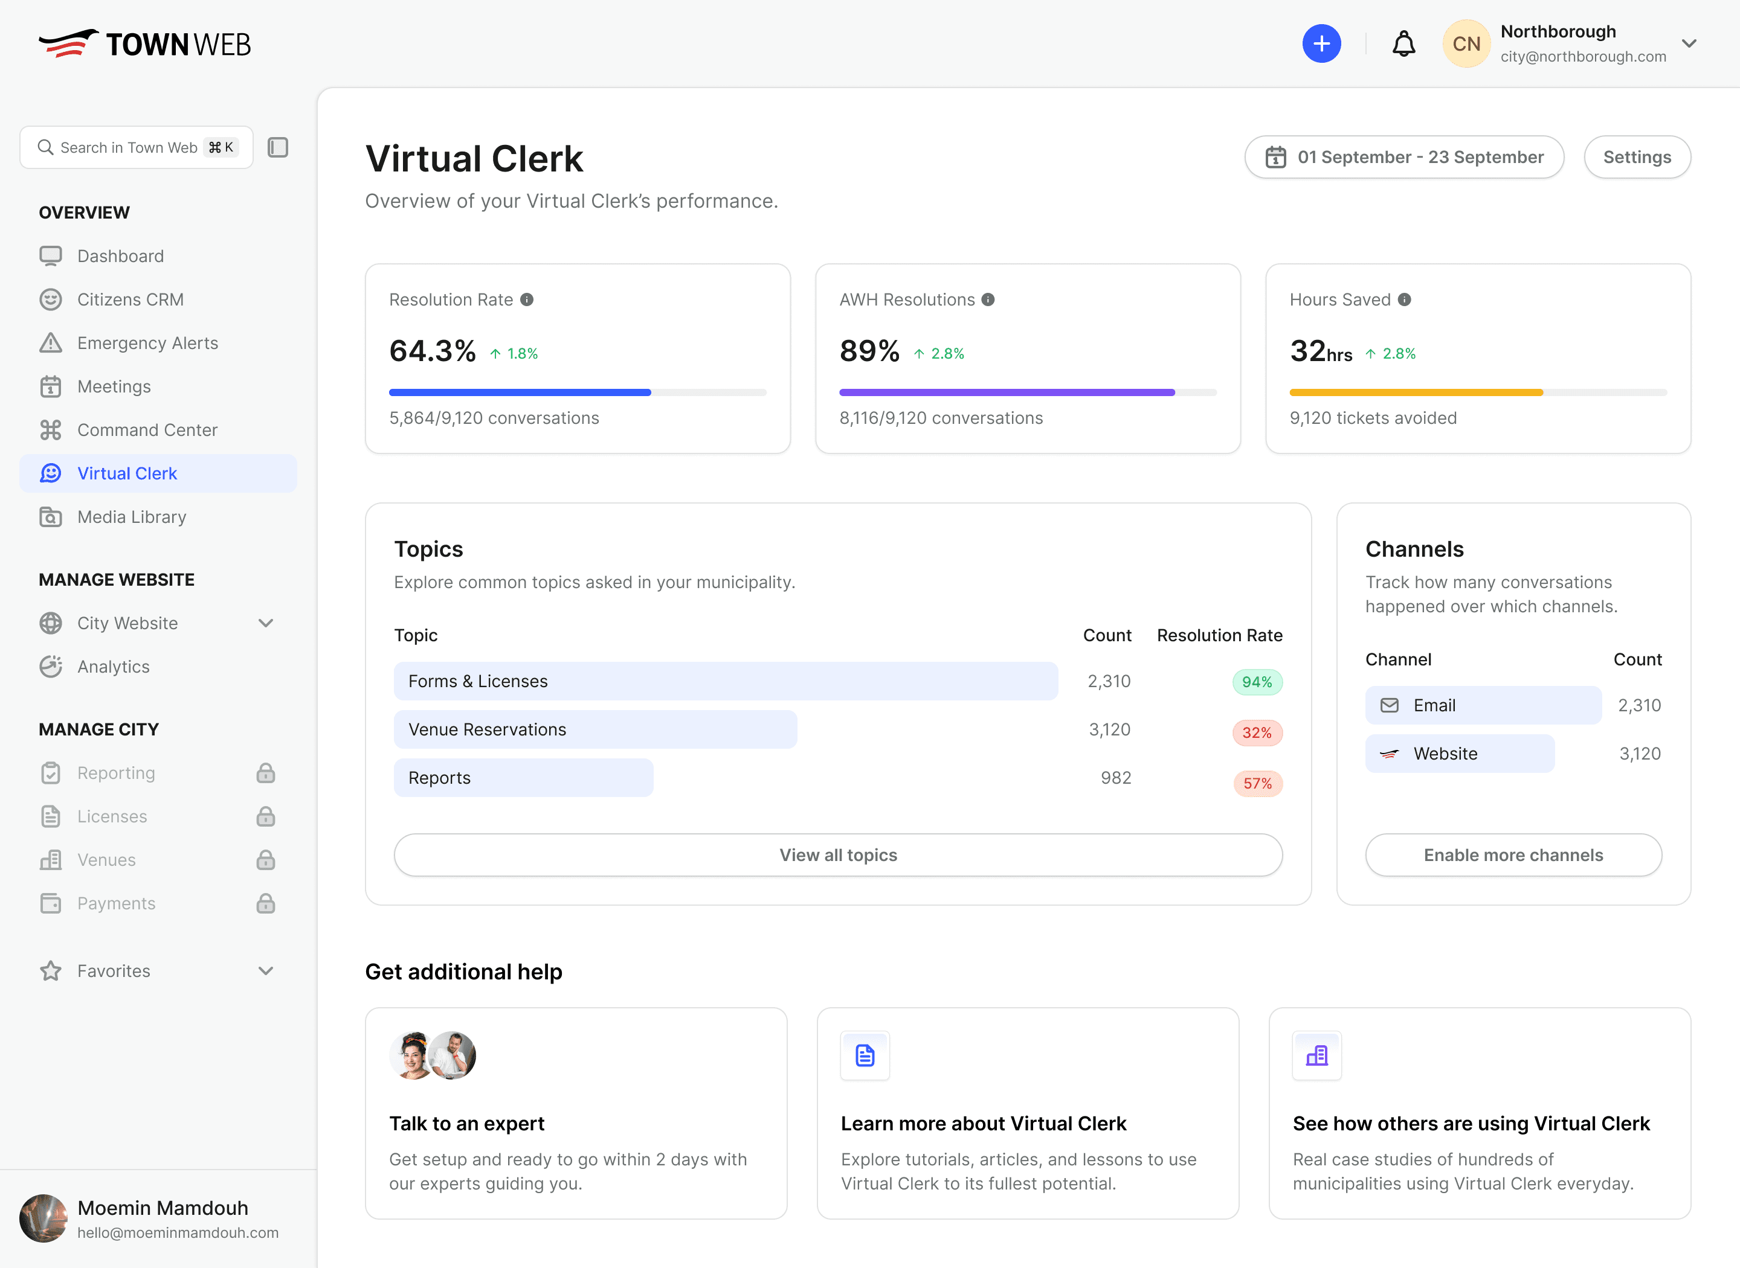Click the info icon next to Resolution Rate

[x=527, y=299]
